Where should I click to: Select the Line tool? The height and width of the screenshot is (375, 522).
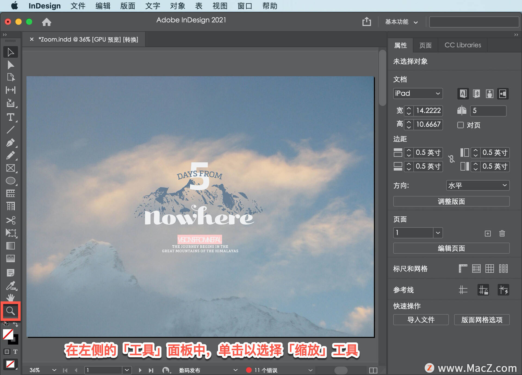[11, 130]
